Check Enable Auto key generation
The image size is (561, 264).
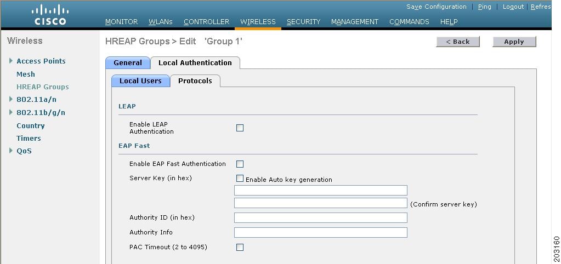(x=240, y=178)
